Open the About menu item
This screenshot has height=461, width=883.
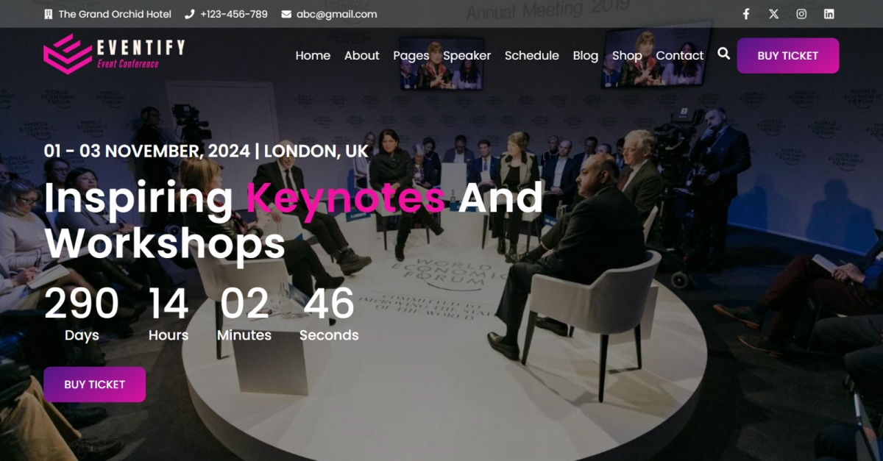point(362,56)
